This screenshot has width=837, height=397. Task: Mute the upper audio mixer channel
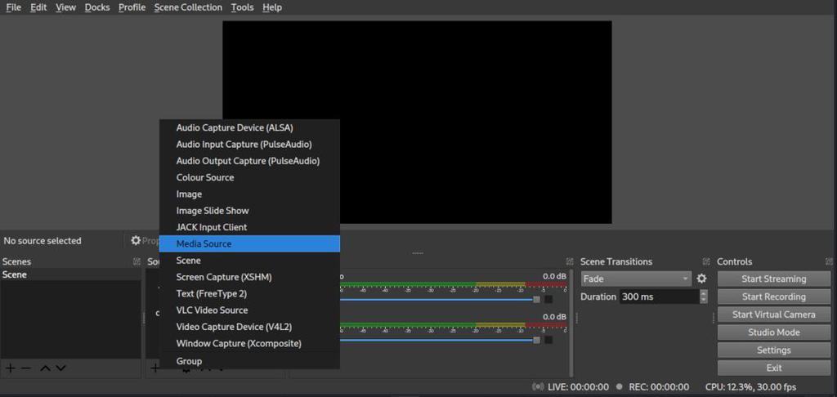pyautogui.click(x=548, y=299)
